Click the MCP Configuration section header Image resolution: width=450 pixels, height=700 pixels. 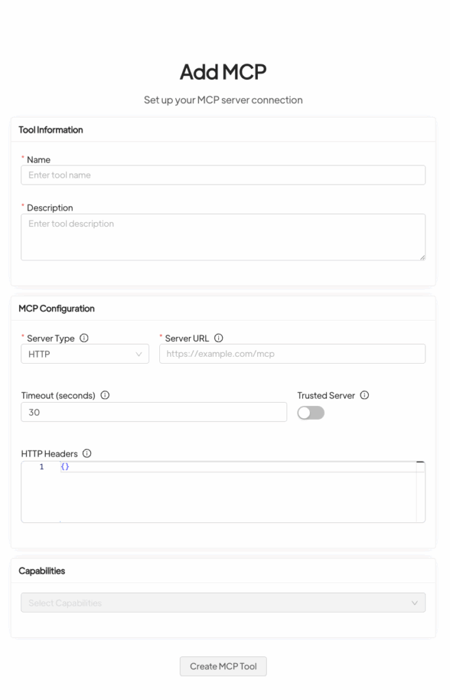click(57, 308)
